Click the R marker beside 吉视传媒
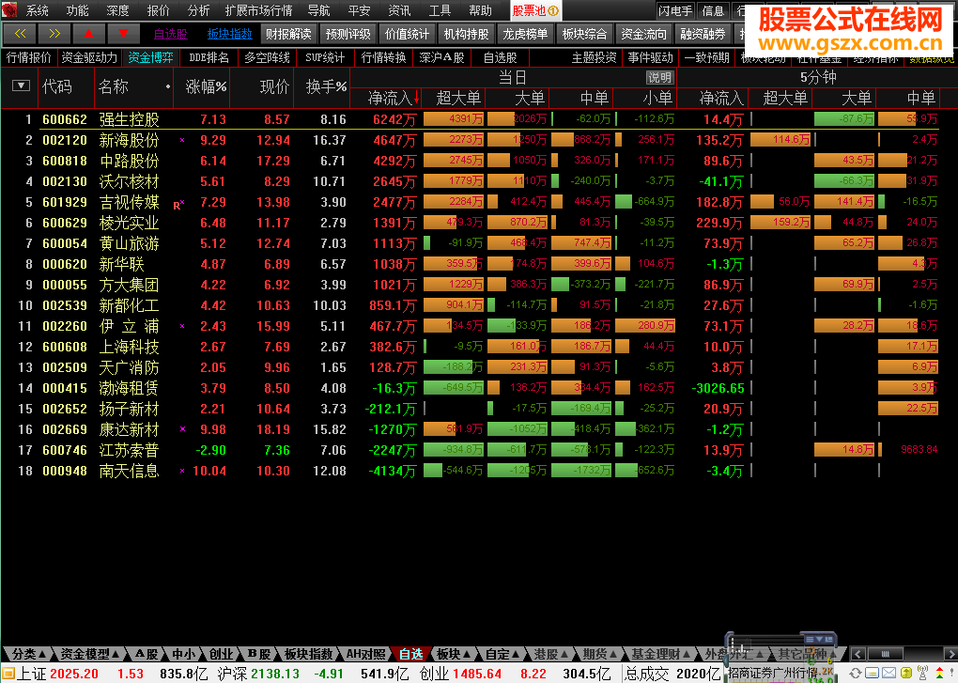The height and width of the screenshot is (683, 958). 177,205
